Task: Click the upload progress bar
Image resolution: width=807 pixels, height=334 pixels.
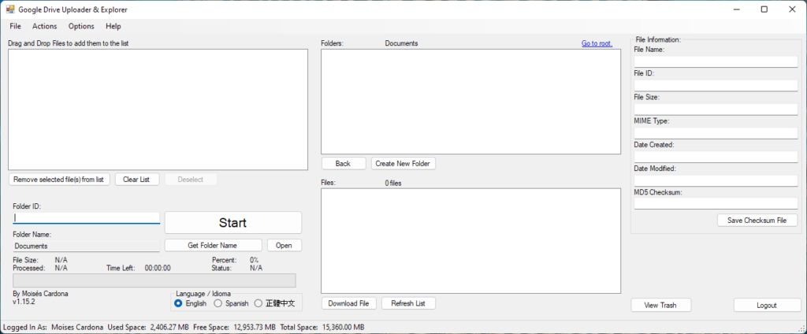Action: click(x=154, y=280)
